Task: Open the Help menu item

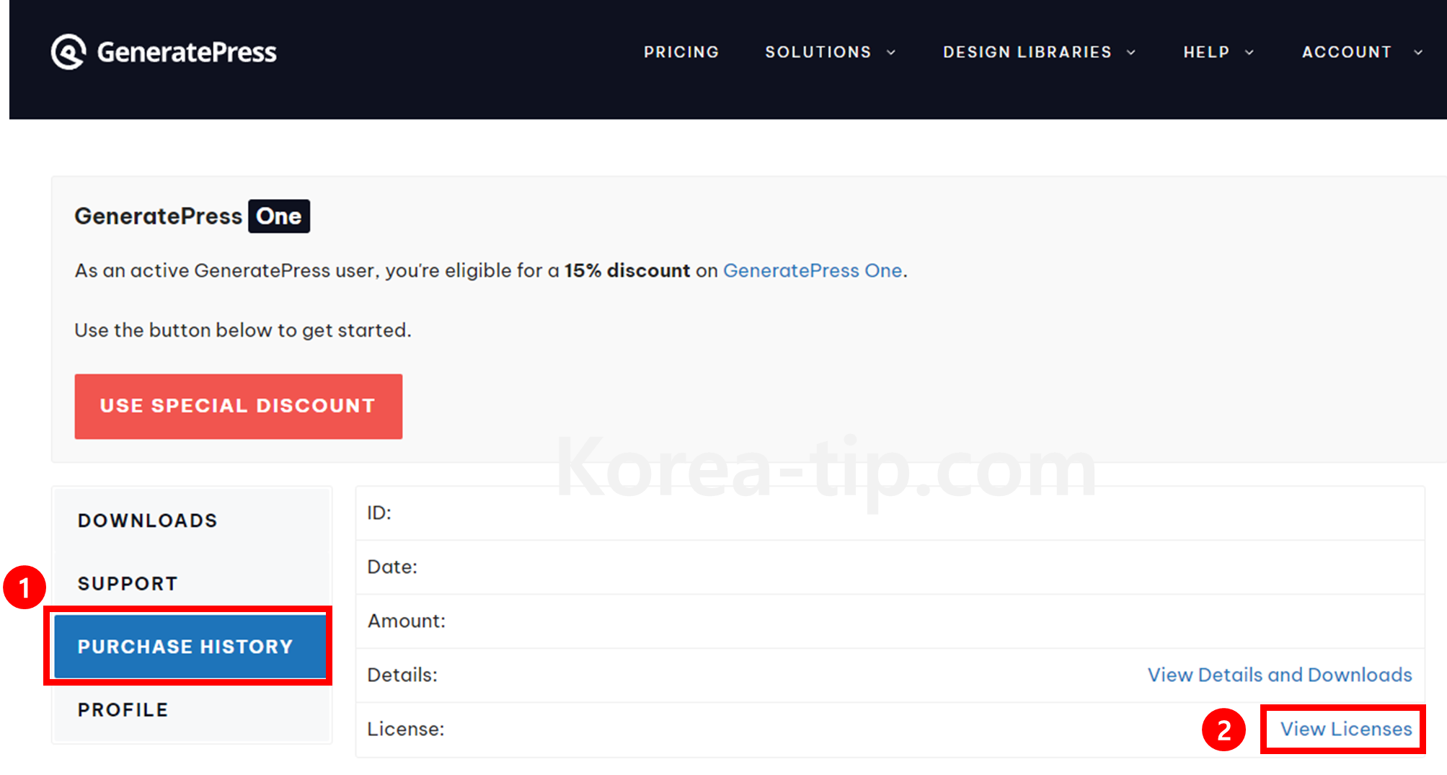Action: 1206,52
